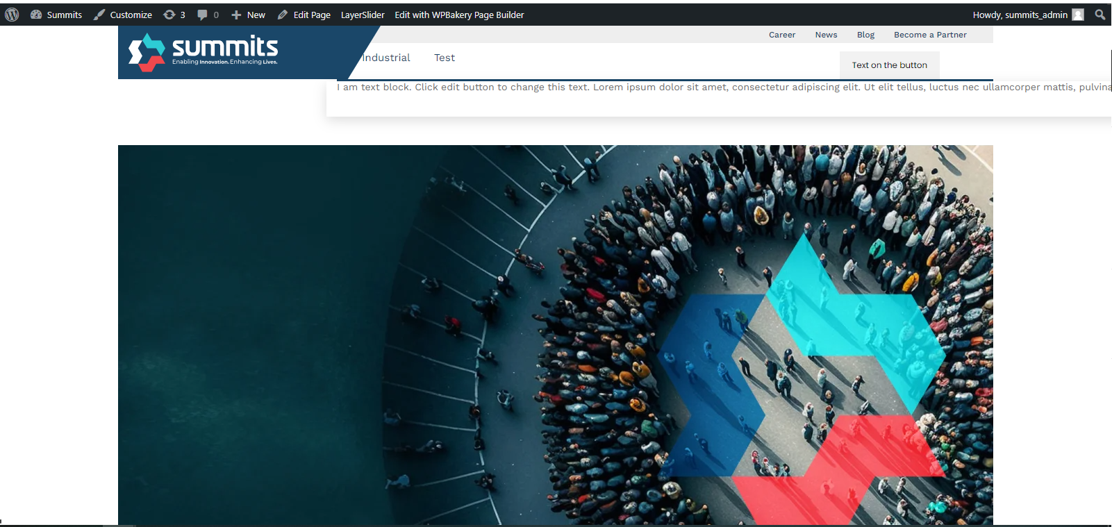This screenshot has height=527, width=1112.
Task: Click the crowd hero banner image
Action: pyautogui.click(x=556, y=335)
